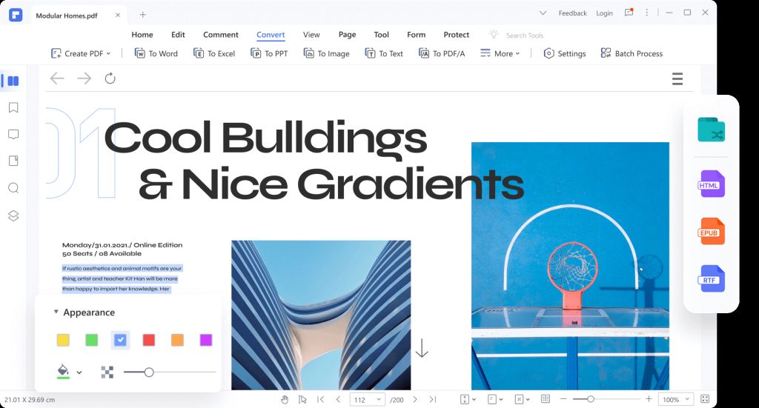Open the bookmarks panel in left sidebar
Image resolution: width=759 pixels, height=408 pixels.
13,107
